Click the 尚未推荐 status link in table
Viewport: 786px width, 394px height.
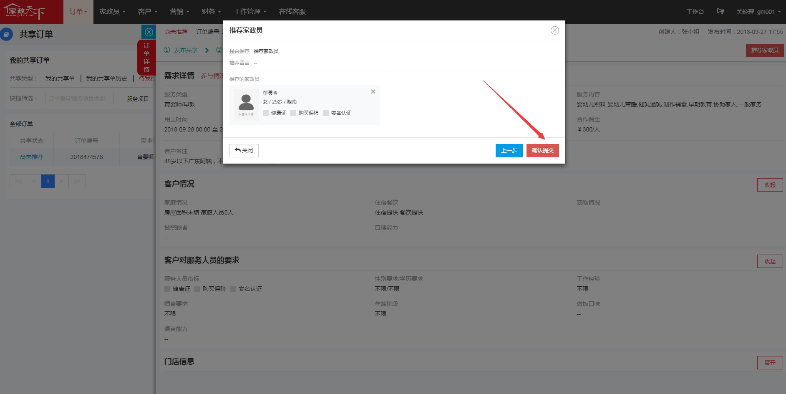point(32,157)
